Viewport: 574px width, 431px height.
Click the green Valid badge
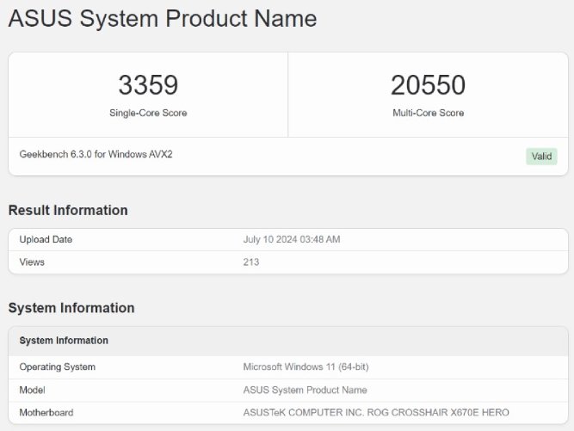point(541,157)
